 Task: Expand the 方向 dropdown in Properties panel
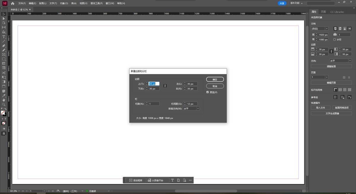[x=341, y=61]
